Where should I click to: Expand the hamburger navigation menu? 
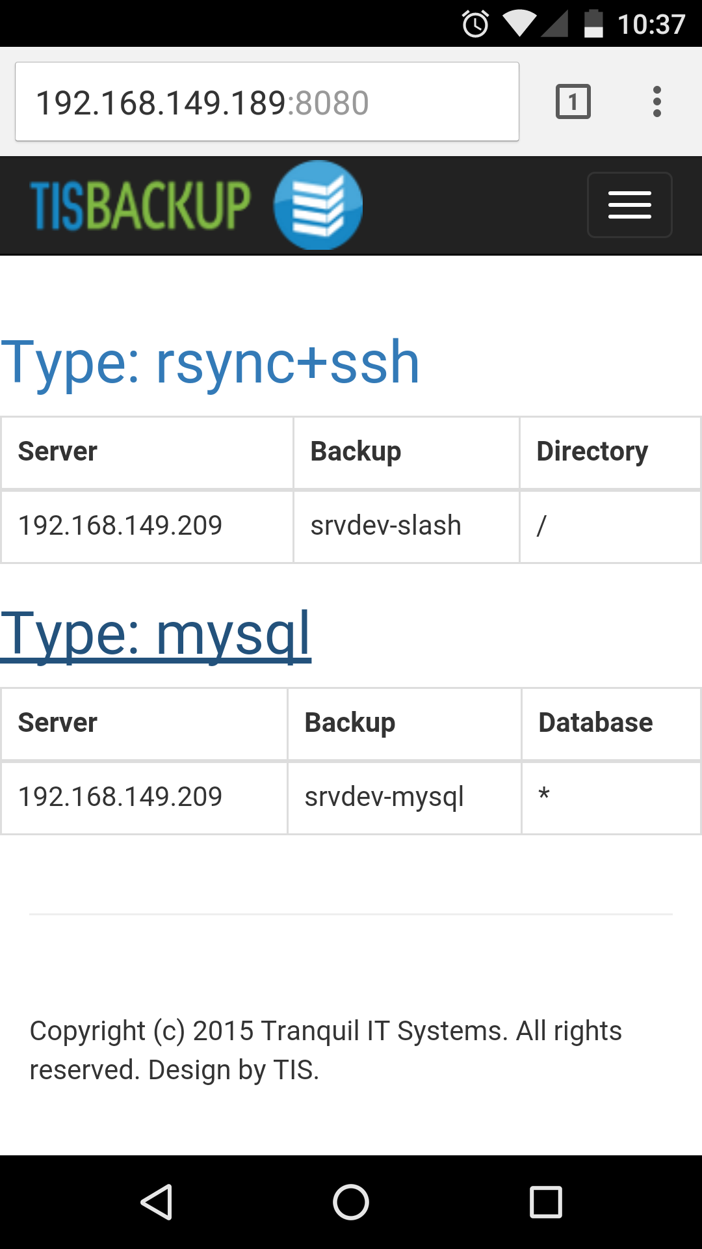[629, 205]
